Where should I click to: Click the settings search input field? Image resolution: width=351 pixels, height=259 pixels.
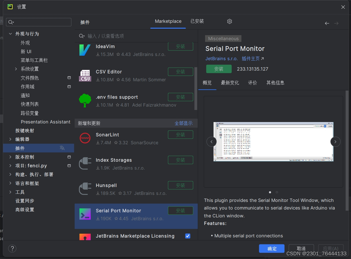[39, 22]
